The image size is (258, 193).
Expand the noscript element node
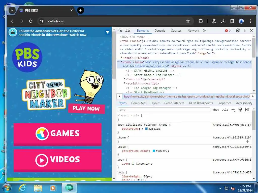click(124, 79)
